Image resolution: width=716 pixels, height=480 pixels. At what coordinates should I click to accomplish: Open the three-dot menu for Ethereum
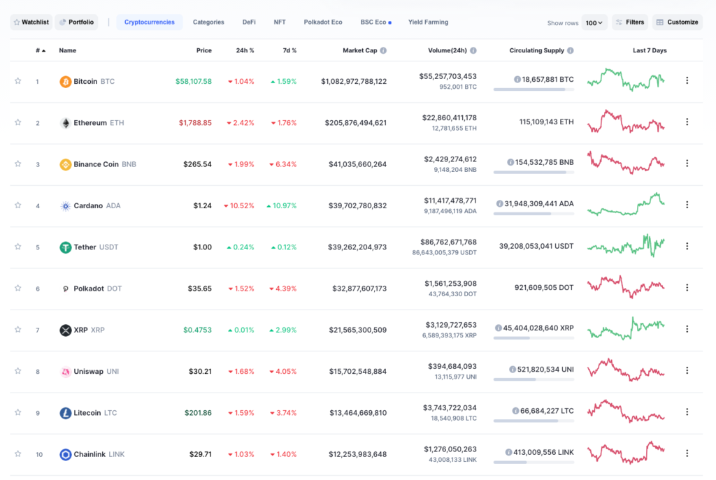(x=687, y=122)
